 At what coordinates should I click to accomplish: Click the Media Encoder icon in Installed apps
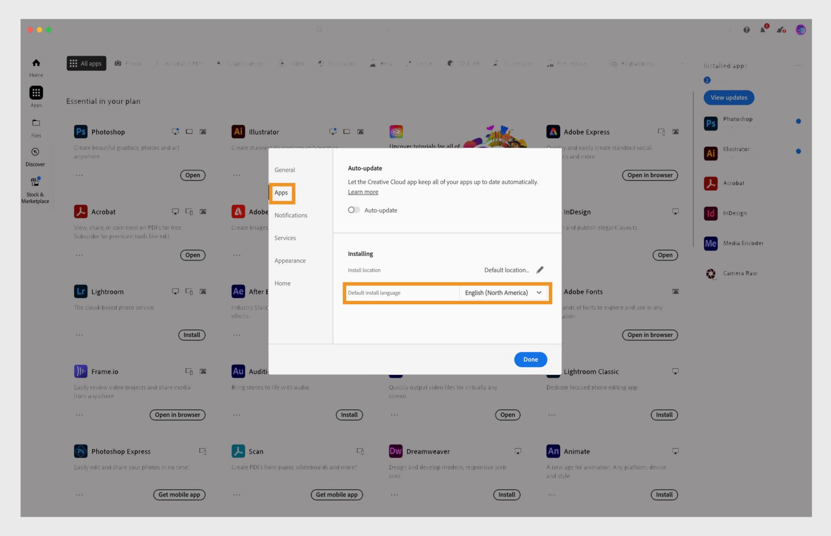pyautogui.click(x=711, y=243)
